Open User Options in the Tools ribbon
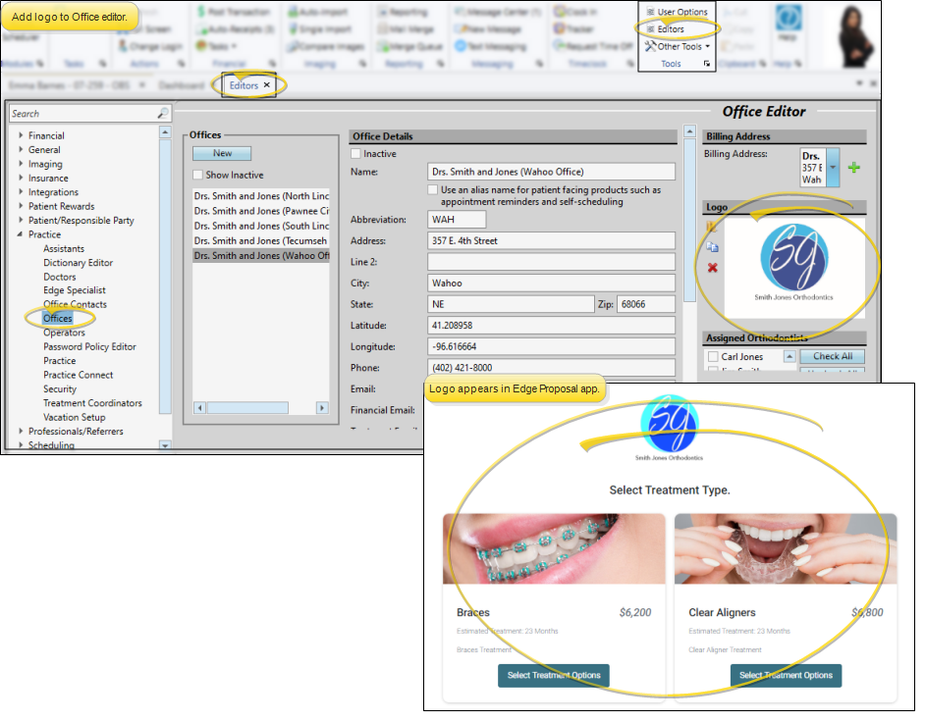This screenshot has width=925, height=722. [x=677, y=12]
